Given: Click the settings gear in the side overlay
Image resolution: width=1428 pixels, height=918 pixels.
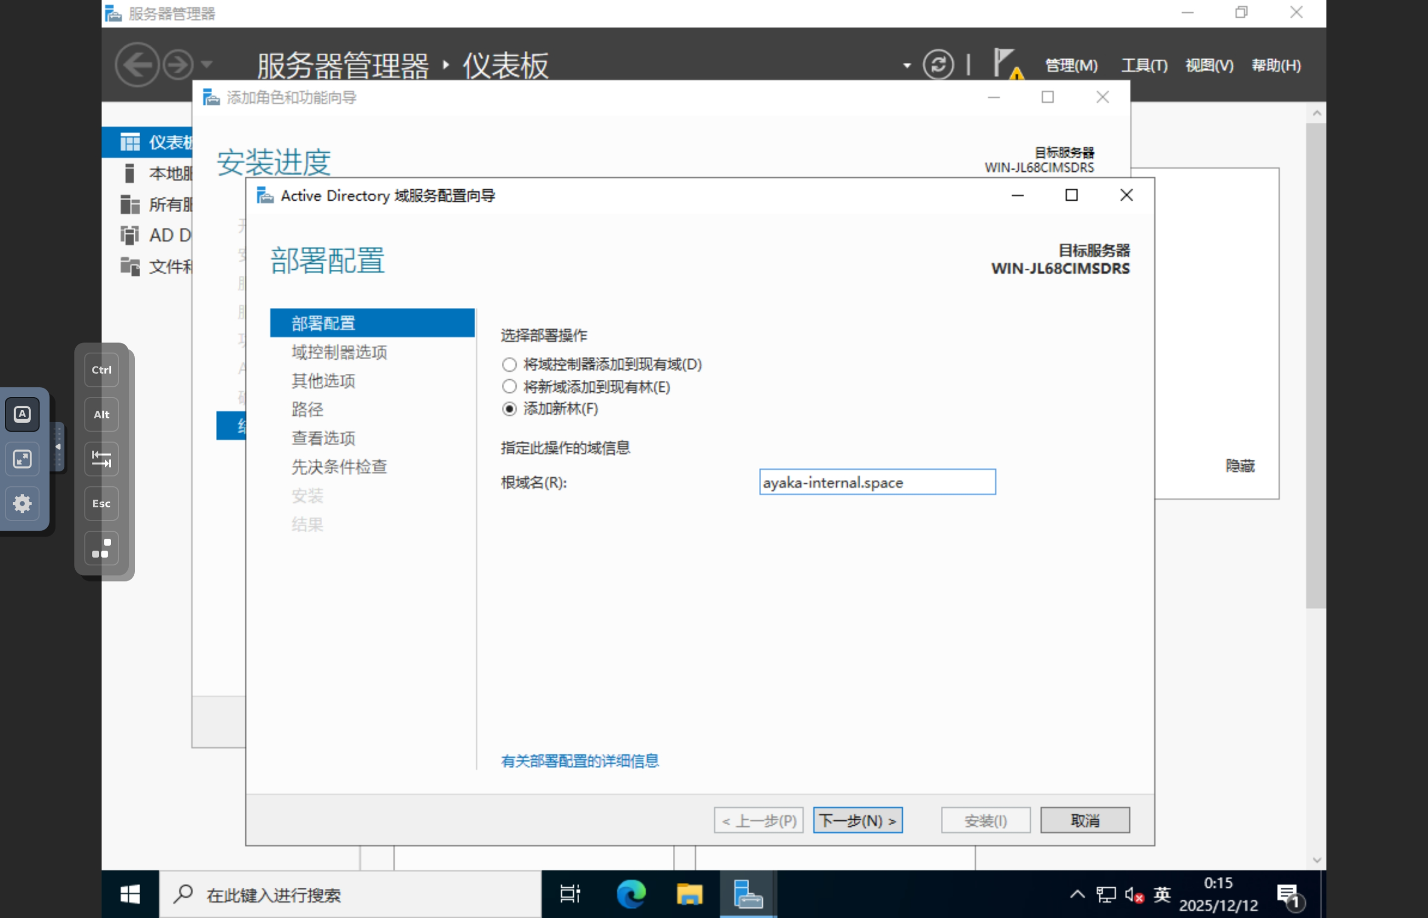Looking at the screenshot, I should click(22, 504).
